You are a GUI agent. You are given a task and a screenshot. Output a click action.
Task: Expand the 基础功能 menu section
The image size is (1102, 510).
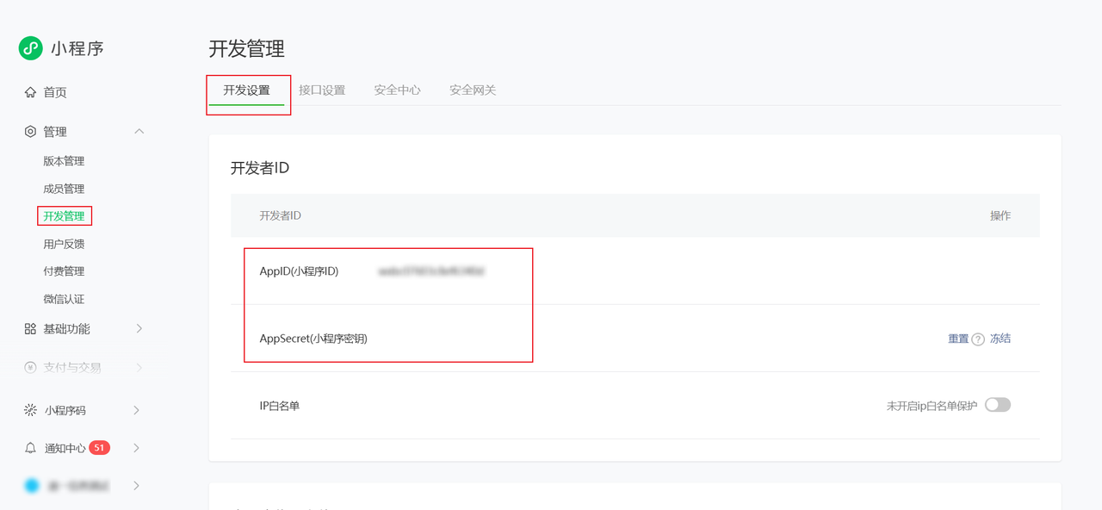(139, 329)
